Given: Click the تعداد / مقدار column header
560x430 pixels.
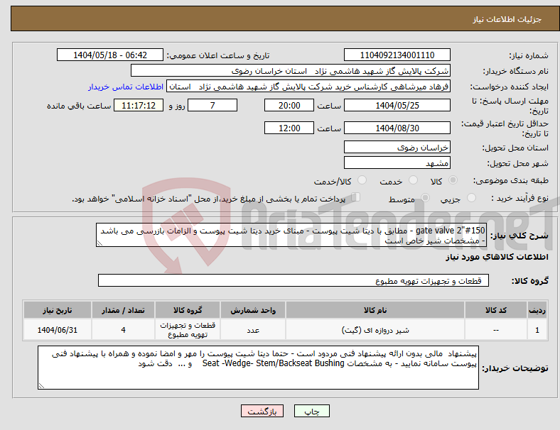Looking at the screenshot, I should pos(123,310).
